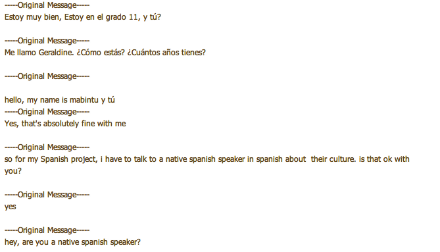Screen dimensions: 440x252
Task: Click 'Yes, that's absolutely fine with me'
Action: coord(65,124)
